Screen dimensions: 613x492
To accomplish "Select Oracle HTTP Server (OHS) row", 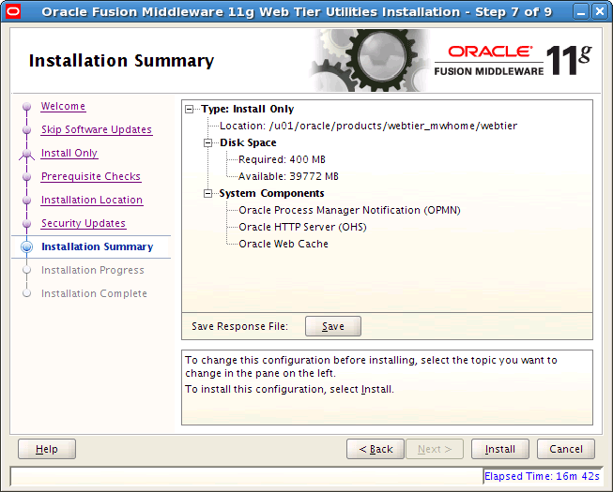I will [302, 227].
